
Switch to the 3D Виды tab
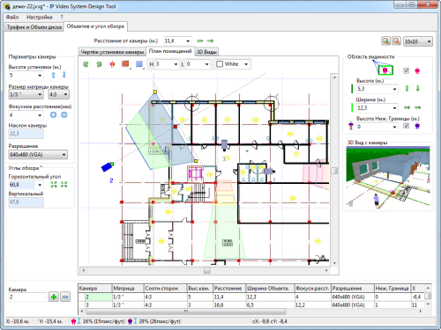pos(206,52)
